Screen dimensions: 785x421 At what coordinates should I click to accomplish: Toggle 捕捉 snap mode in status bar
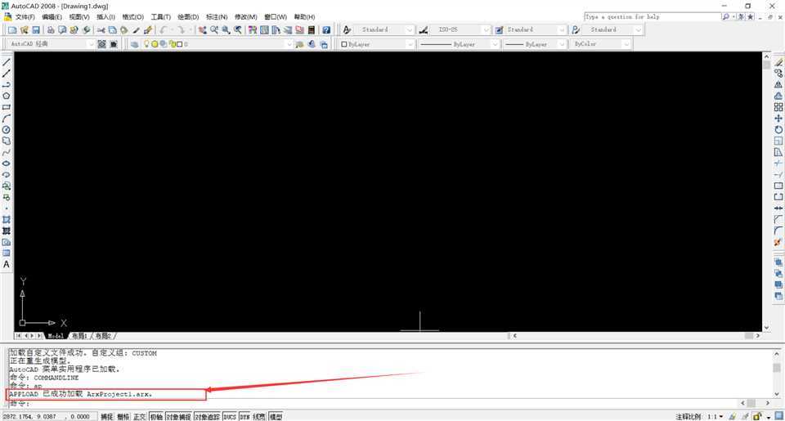click(x=106, y=416)
